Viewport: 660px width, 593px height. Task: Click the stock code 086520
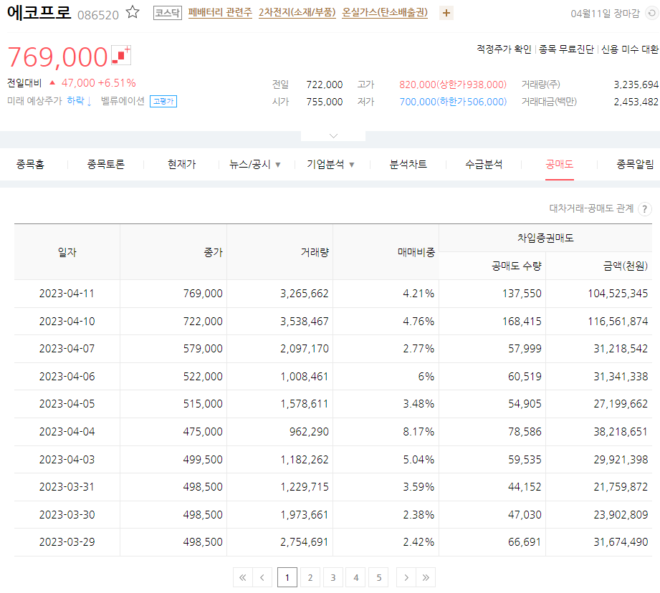pyautogui.click(x=98, y=15)
